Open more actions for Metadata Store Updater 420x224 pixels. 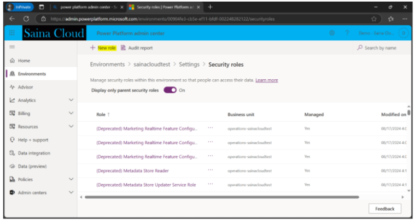point(211,184)
